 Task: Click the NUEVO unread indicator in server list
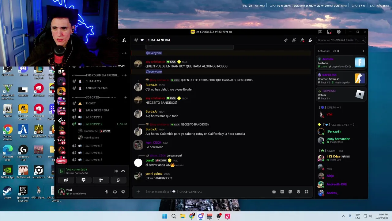[x=61, y=161]
